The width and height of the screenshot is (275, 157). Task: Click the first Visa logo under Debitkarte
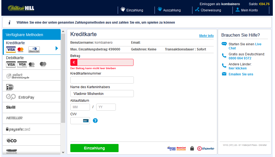coord(11,65)
